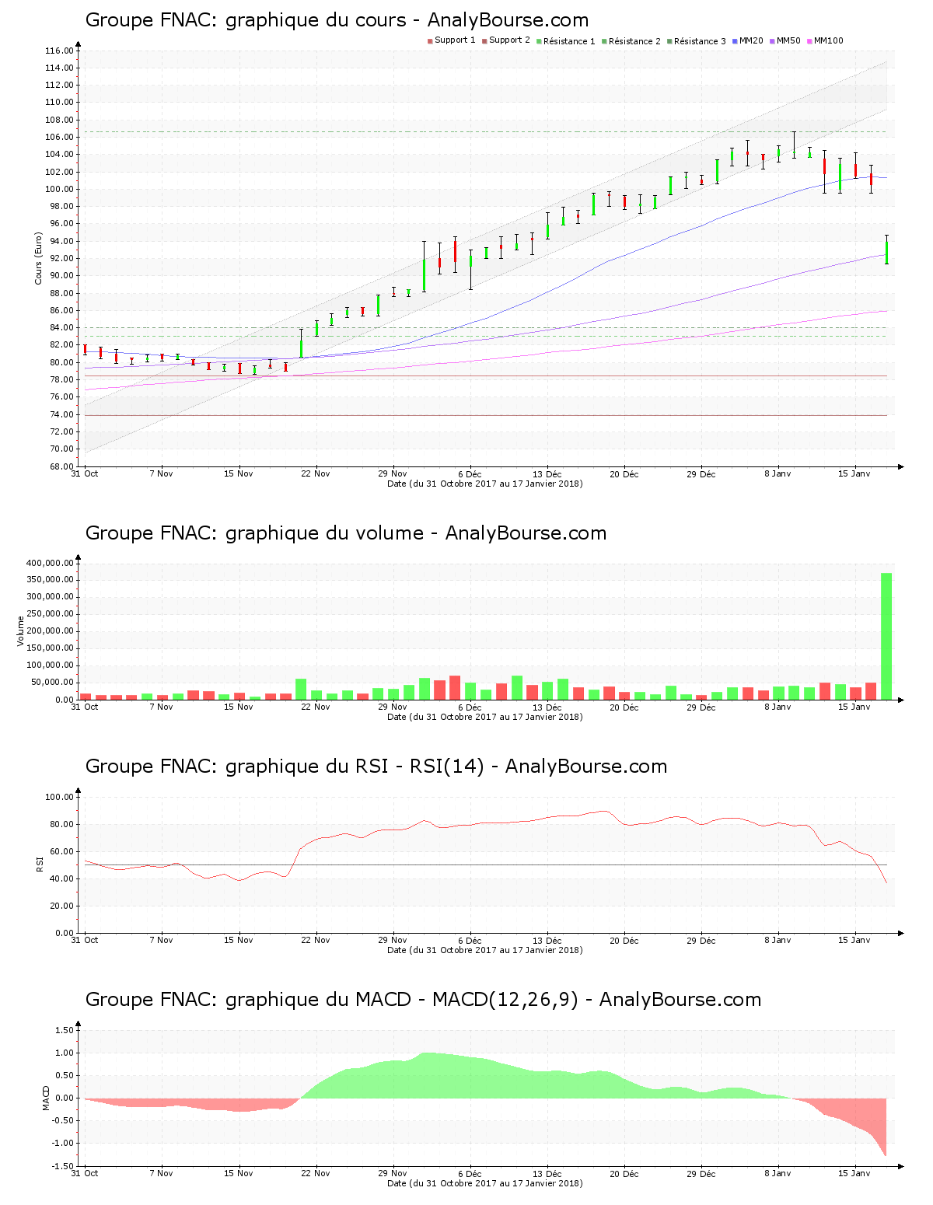Click the 400,000.00 value on the volume axis
This screenshot has width=933, height=1205.
tap(50, 563)
